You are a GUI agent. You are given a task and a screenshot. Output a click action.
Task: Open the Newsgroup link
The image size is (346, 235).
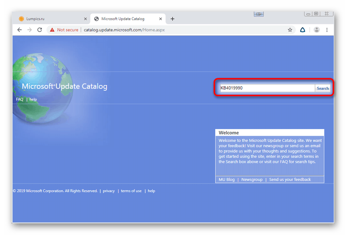(252, 179)
